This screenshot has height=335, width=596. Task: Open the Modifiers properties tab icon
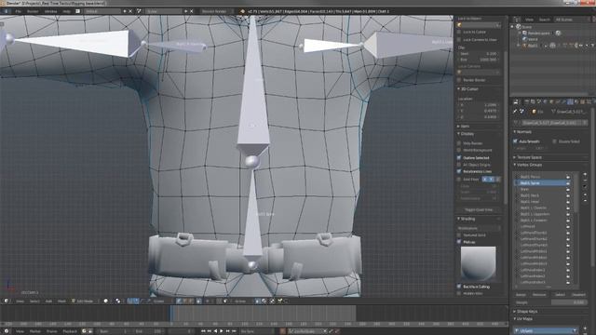[x=563, y=101]
